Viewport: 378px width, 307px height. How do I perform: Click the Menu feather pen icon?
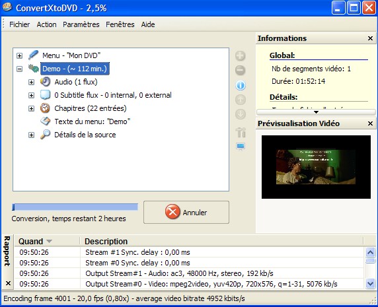(33, 55)
